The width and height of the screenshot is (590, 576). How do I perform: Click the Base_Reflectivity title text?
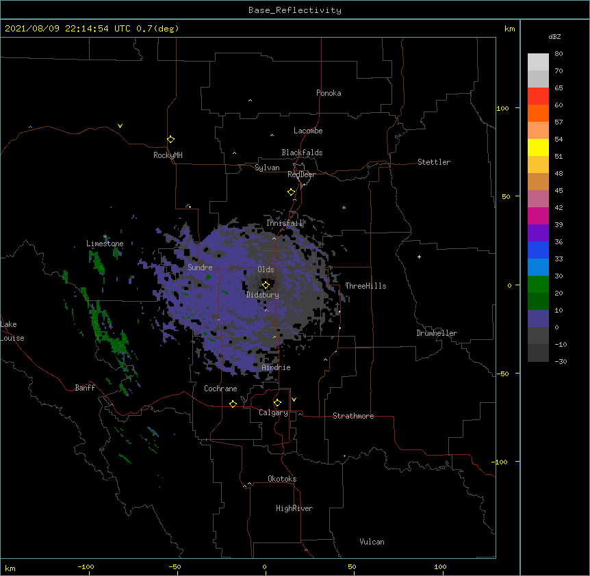[294, 10]
